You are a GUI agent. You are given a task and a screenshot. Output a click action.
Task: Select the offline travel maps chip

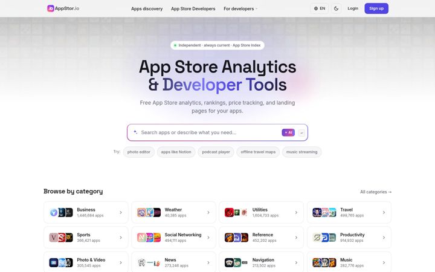point(258,152)
